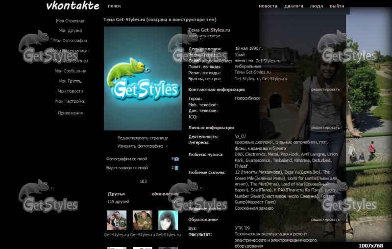The image size is (392, 249).
Task: Open third friend thumbnail with dark-haired girl
Action: tap(168, 220)
